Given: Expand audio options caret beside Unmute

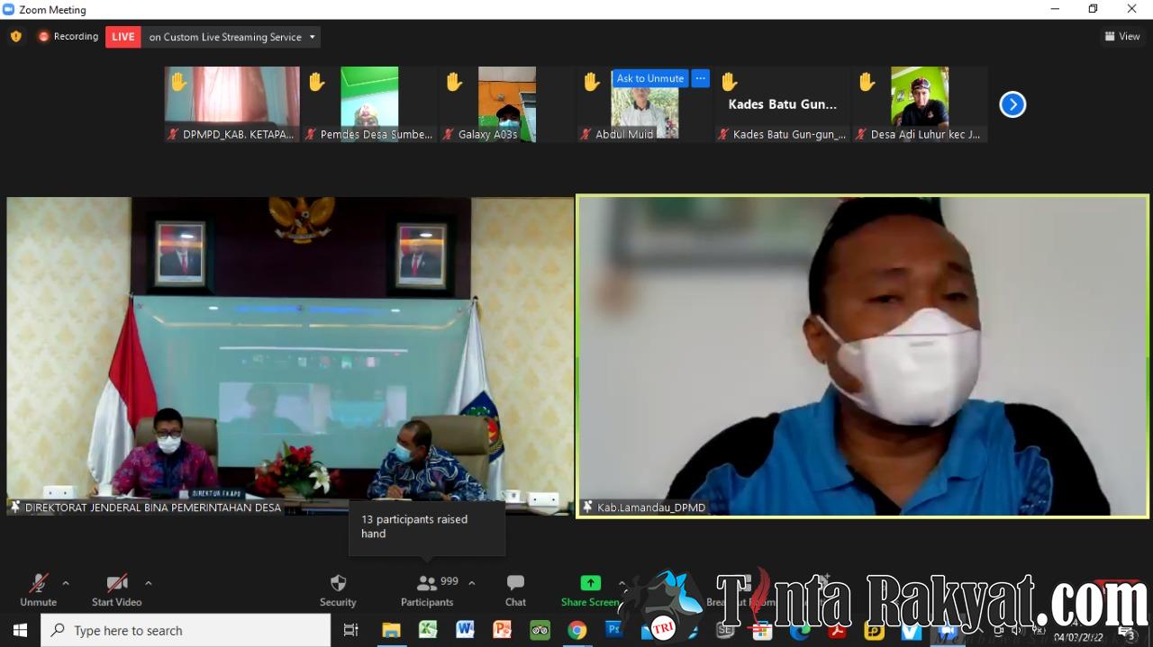Looking at the screenshot, I should click(66, 583).
